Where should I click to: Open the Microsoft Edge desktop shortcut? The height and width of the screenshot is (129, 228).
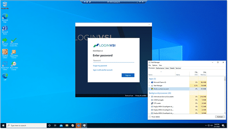[x=5, y=18]
